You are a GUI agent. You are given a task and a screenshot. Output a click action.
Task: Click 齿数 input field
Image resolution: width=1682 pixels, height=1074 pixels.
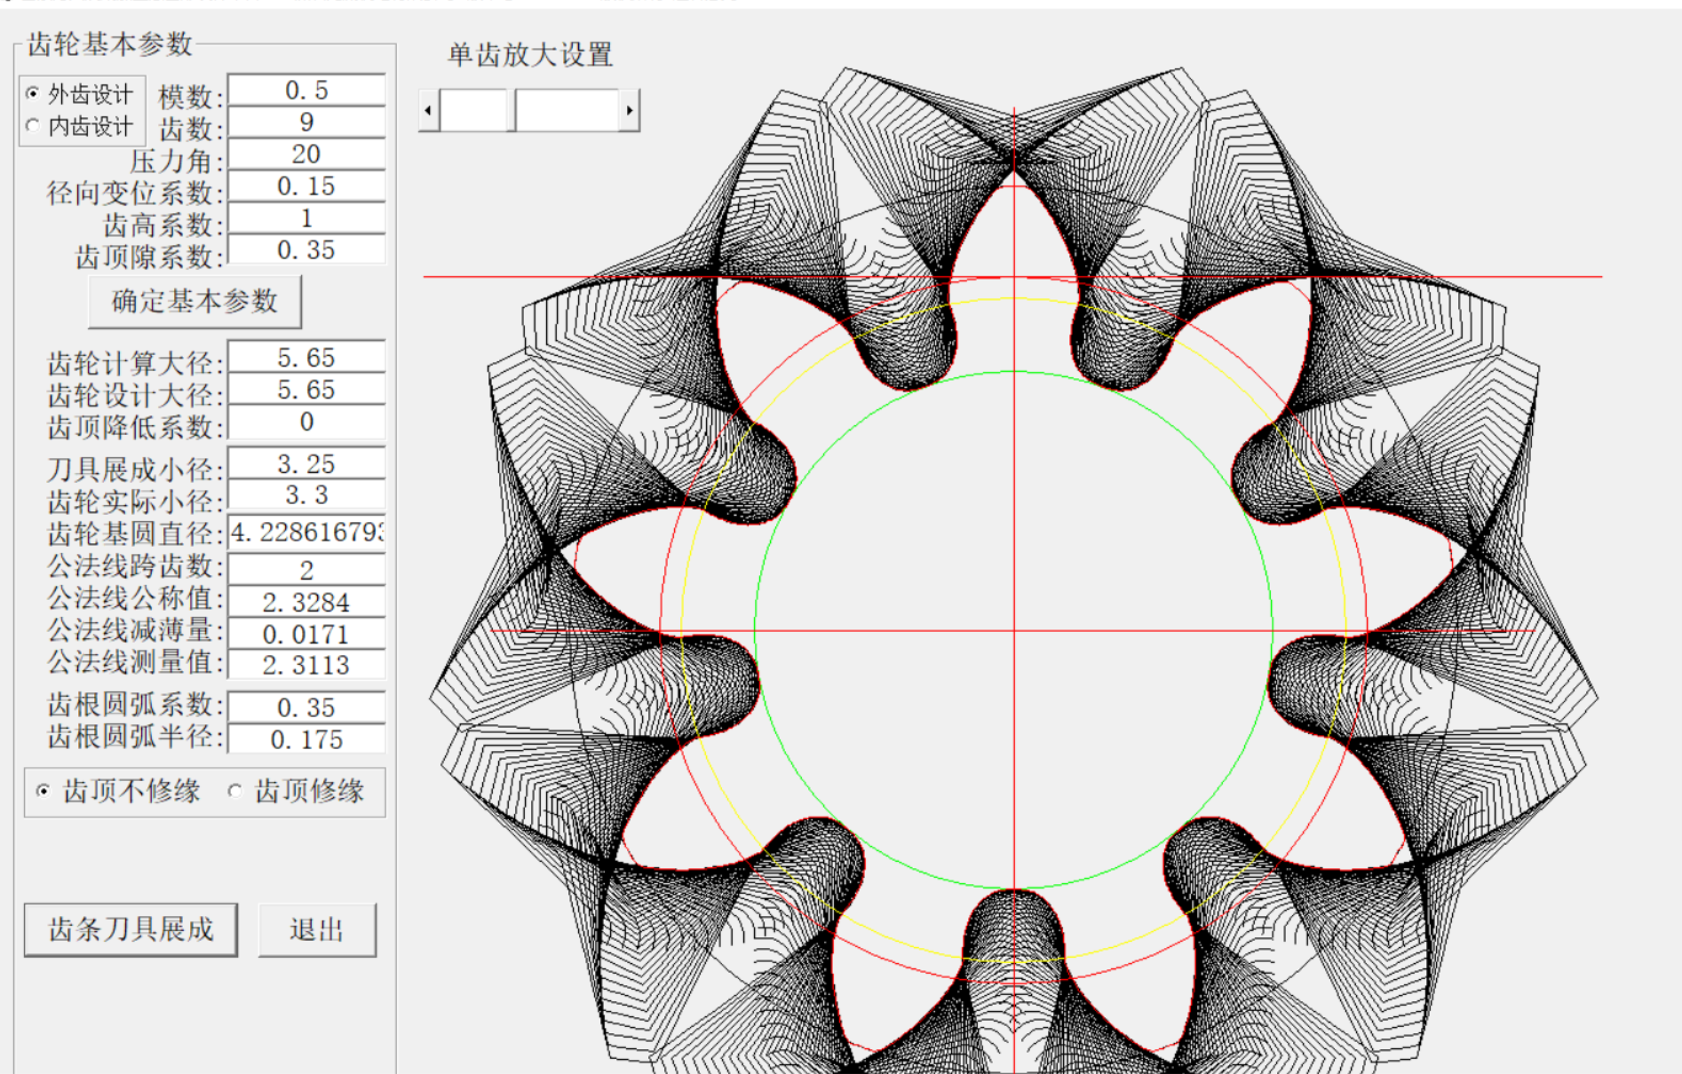coord(306,122)
